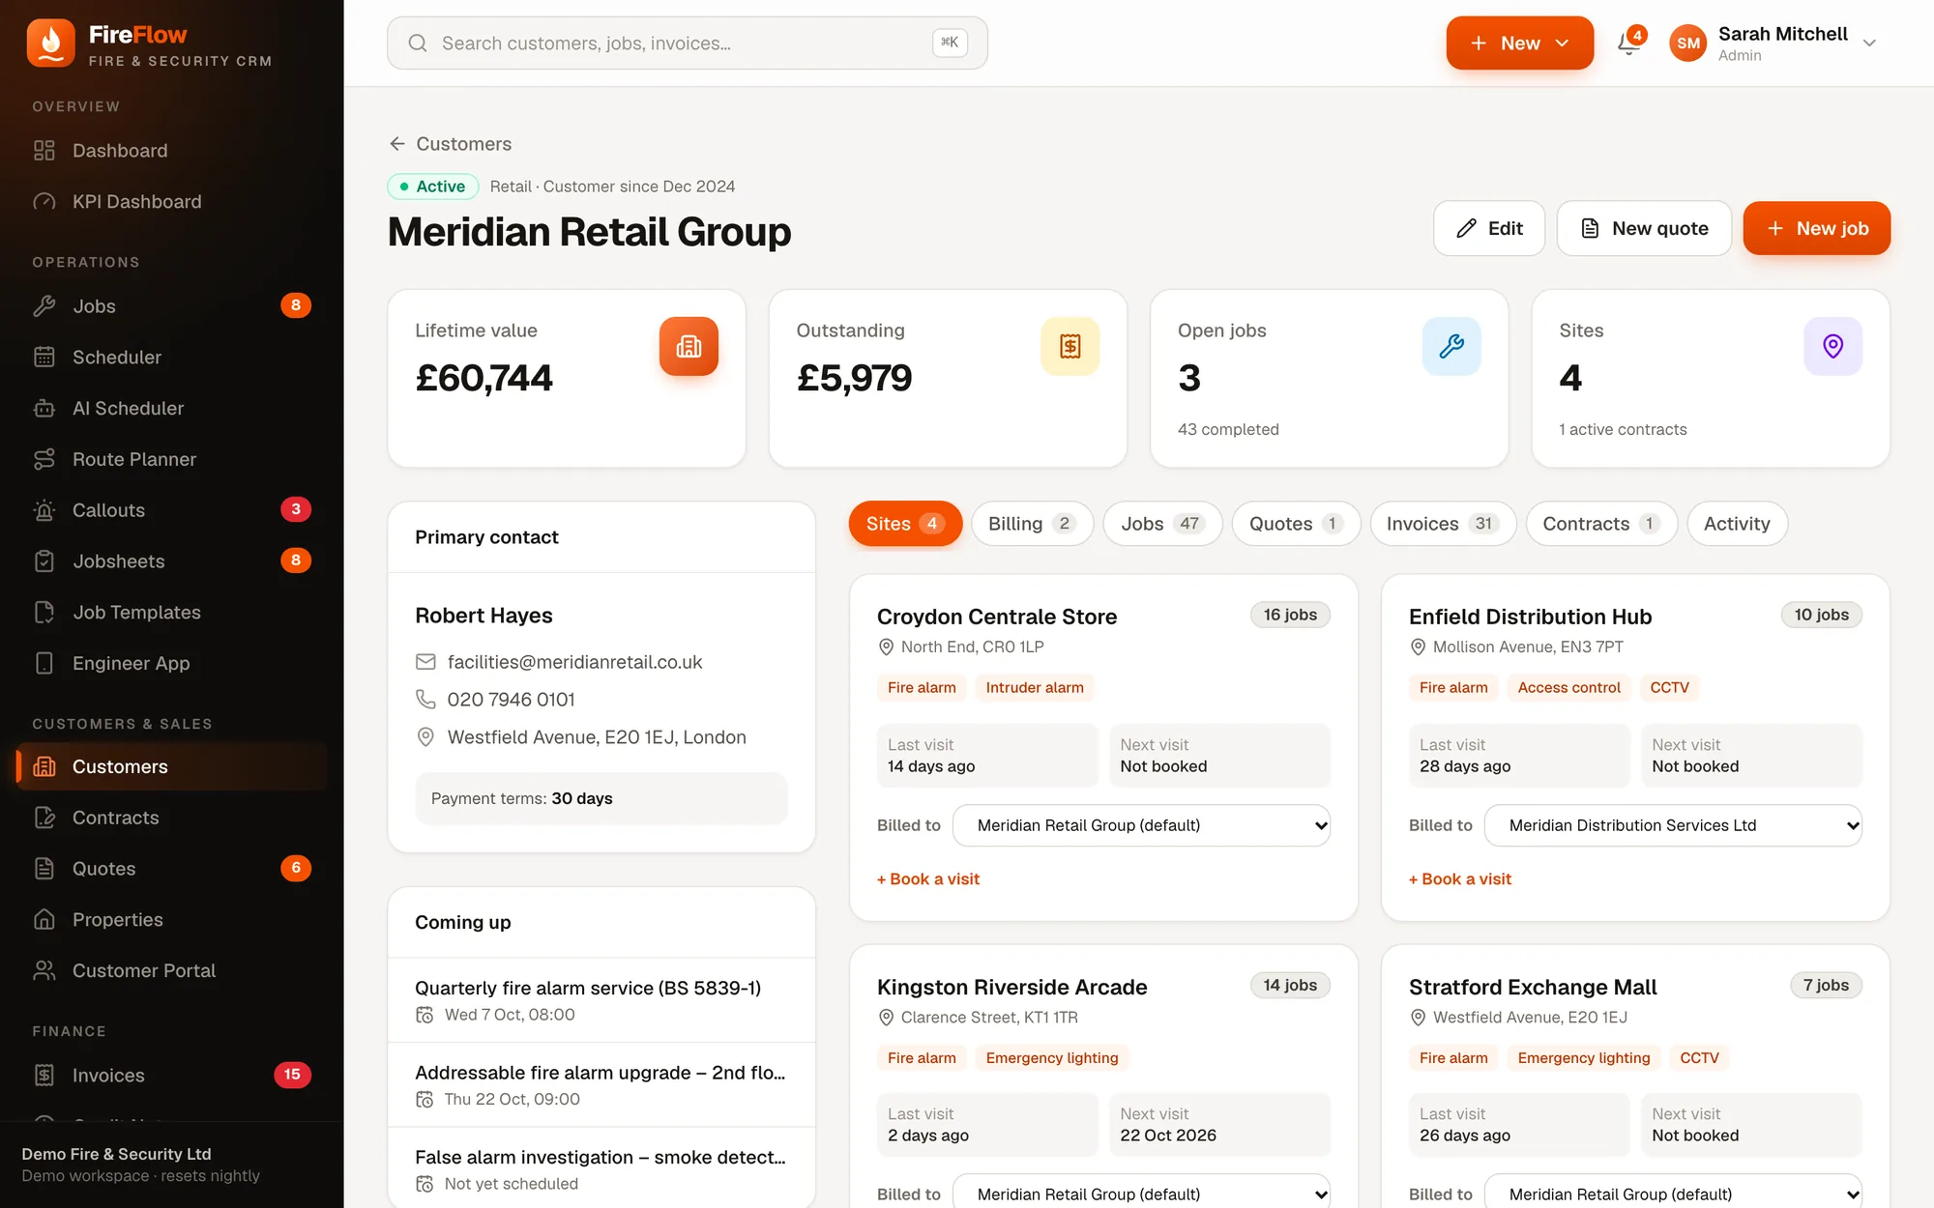Click the Open jobs wrench icon

click(1451, 346)
